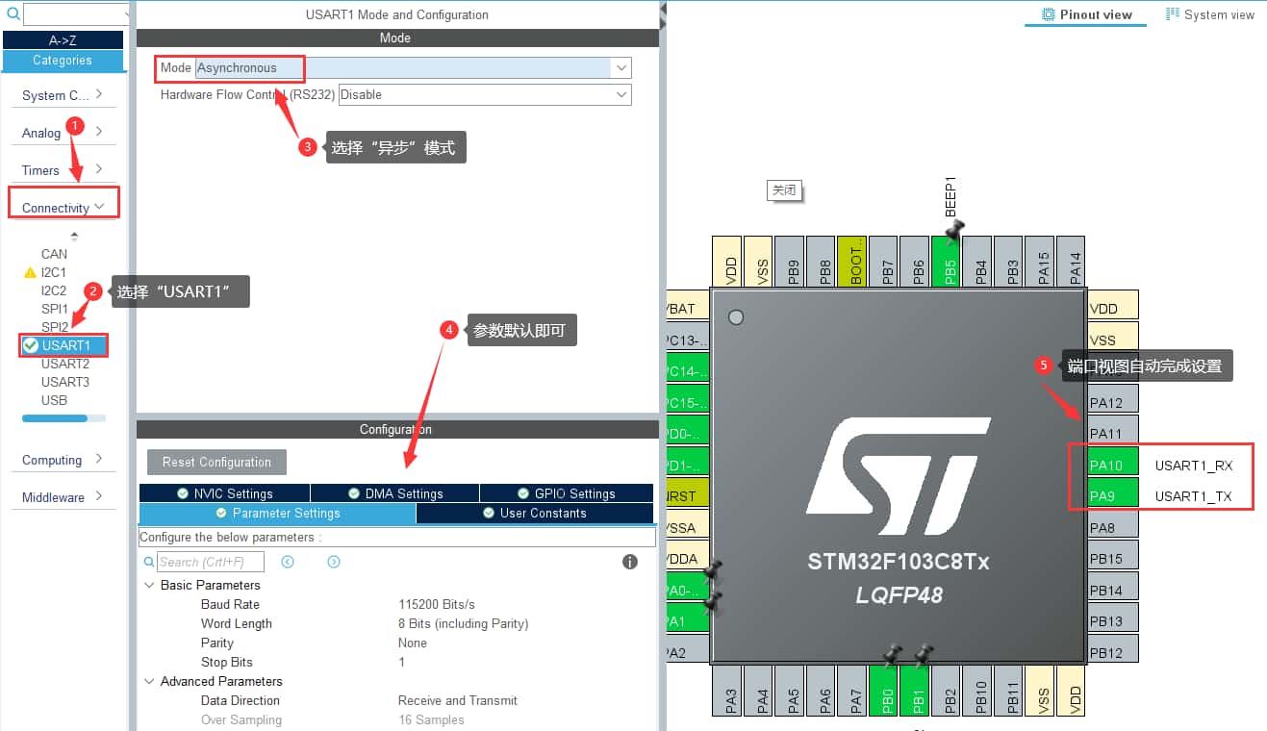The height and width of the screenshot is (731, 1267).
Task: Click the PA10 pin on the chip
Action: pyautogui.click(x=1106, y=466)
